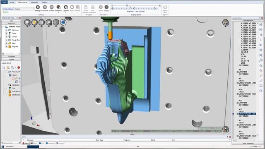Select the GOTO9000 line under N8
The image size is (265, 149).
coord(243,74)
